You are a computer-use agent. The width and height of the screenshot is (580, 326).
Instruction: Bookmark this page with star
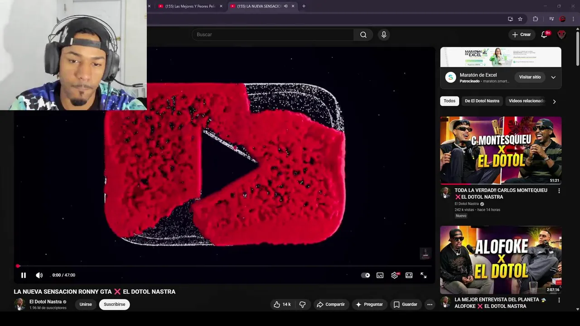coord(520,19)
